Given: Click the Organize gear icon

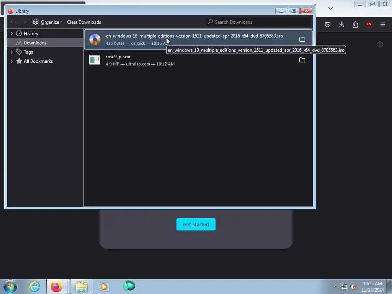Looking at the screenshot, I should [x=36, y=22].
